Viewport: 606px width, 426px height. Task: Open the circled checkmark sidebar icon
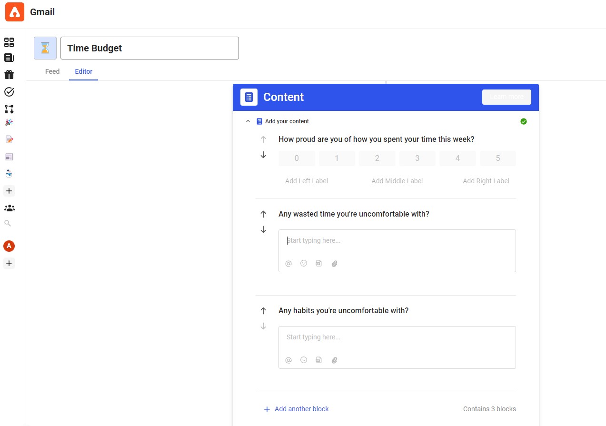(9, 92)
